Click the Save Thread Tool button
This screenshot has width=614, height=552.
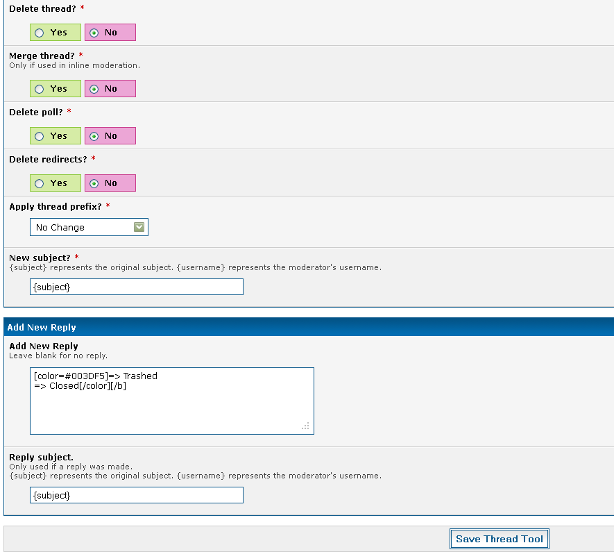coord(500,539)
